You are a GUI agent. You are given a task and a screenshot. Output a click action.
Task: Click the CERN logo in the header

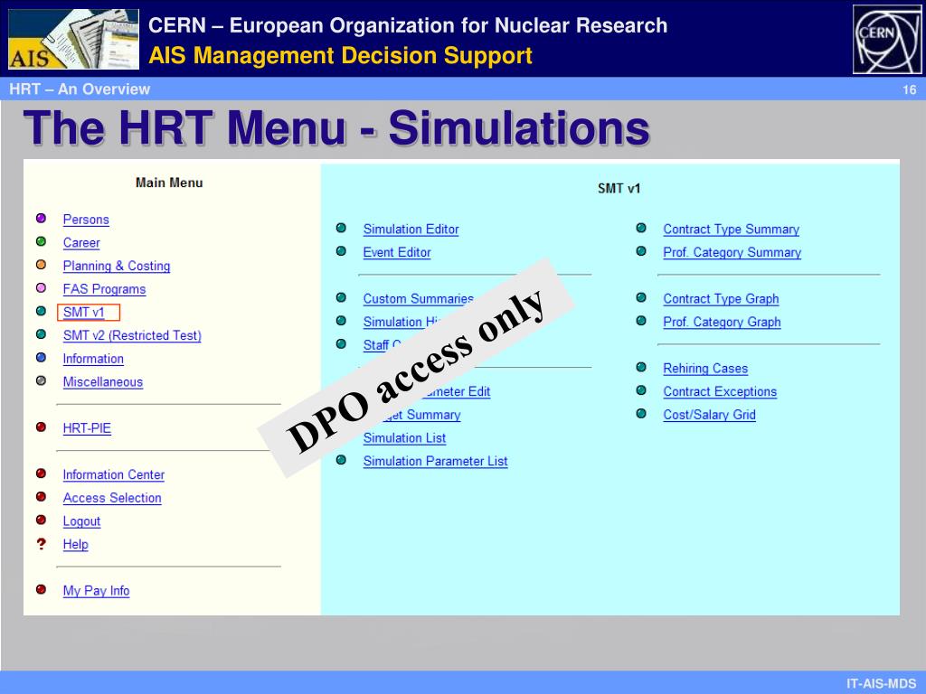887,40
